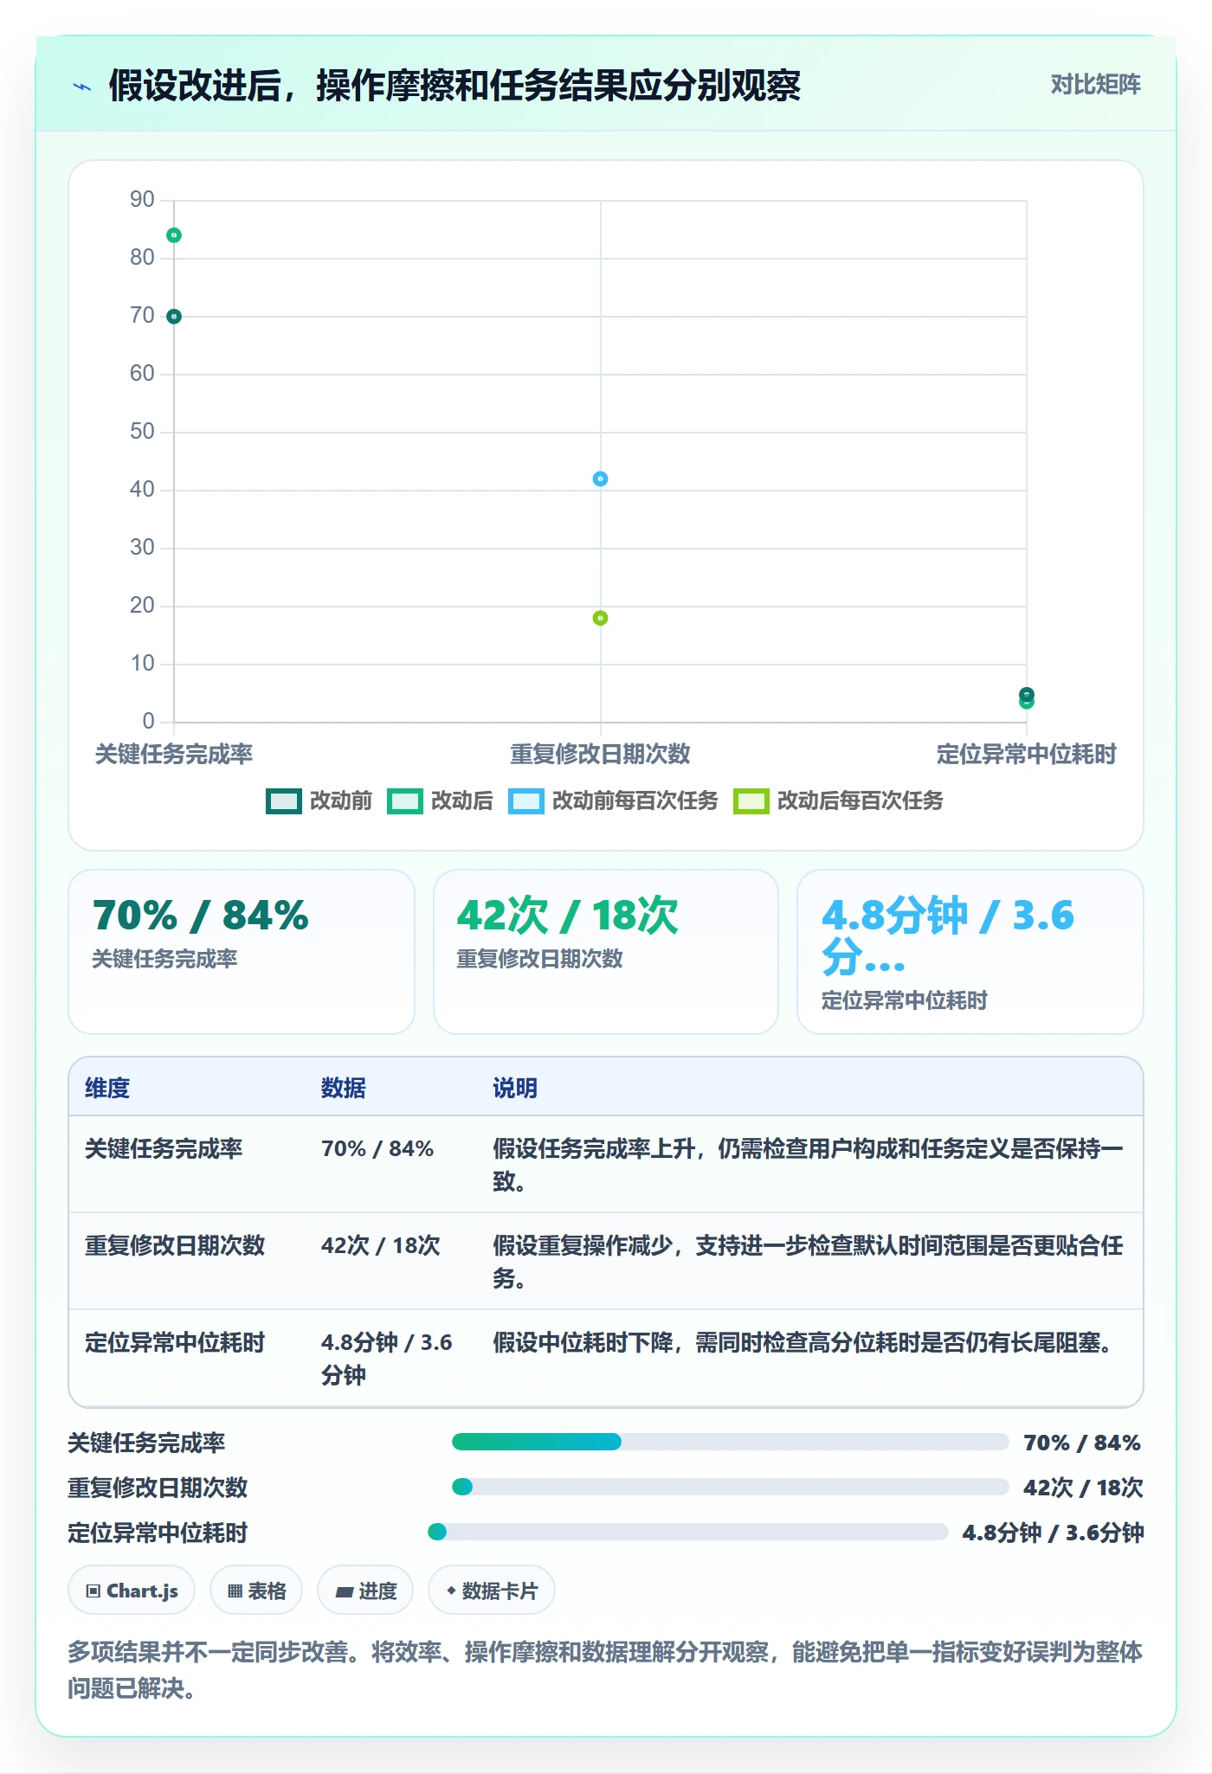Click the 数据 column header
1212x1774 pixels.
click(x=344, y=1088)
